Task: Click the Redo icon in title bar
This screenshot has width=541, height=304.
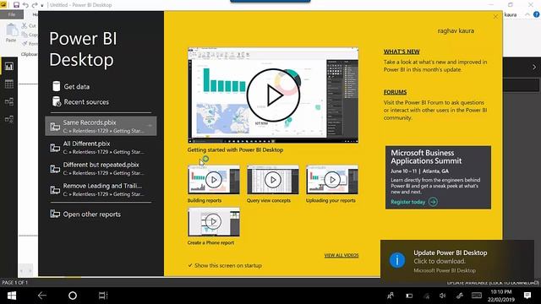Action: 35,5
